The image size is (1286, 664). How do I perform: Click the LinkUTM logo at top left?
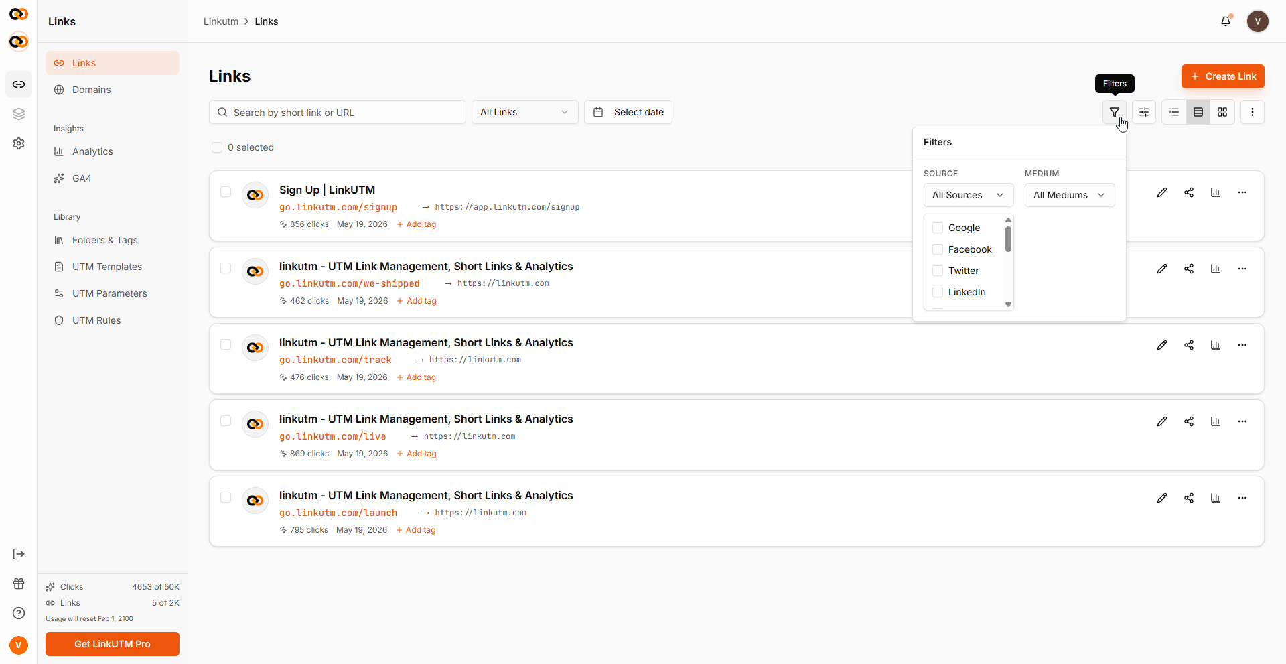point(19,14)
